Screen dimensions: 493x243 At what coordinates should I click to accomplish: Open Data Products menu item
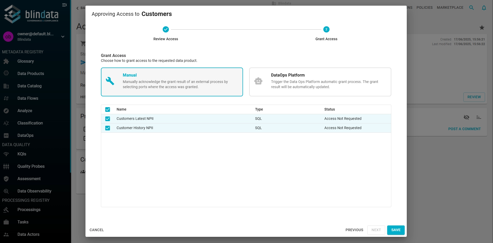31,74
